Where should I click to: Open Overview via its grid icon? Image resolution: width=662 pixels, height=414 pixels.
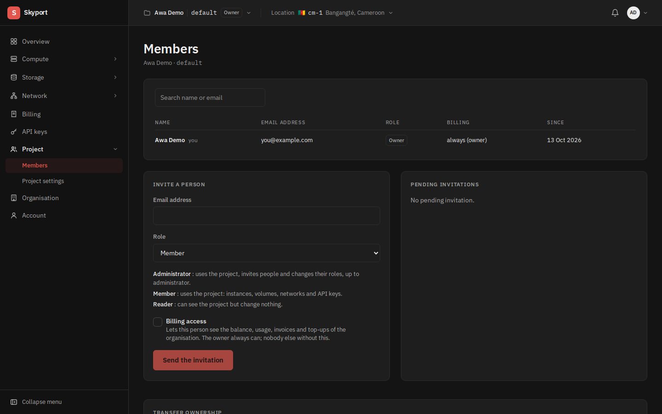pyautogui.click(x=14, y=41)
